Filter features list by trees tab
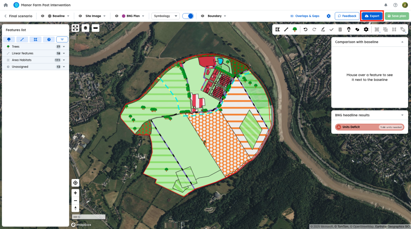Image resolution: width=411 pixels, height=229 pixels. 9,39
